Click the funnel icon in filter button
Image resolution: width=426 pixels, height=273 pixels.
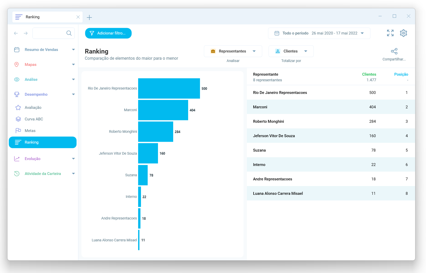click(92, 33)
